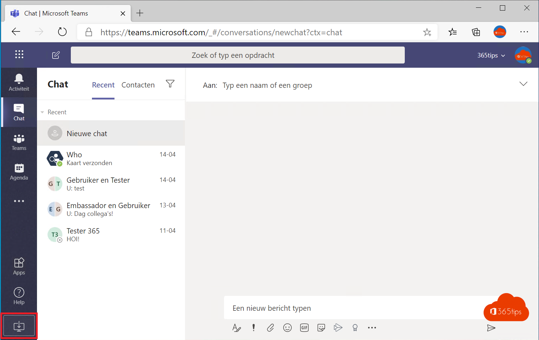Click the download desktop app icon
The height and width of the screenshot is (340, 539).
19,326
